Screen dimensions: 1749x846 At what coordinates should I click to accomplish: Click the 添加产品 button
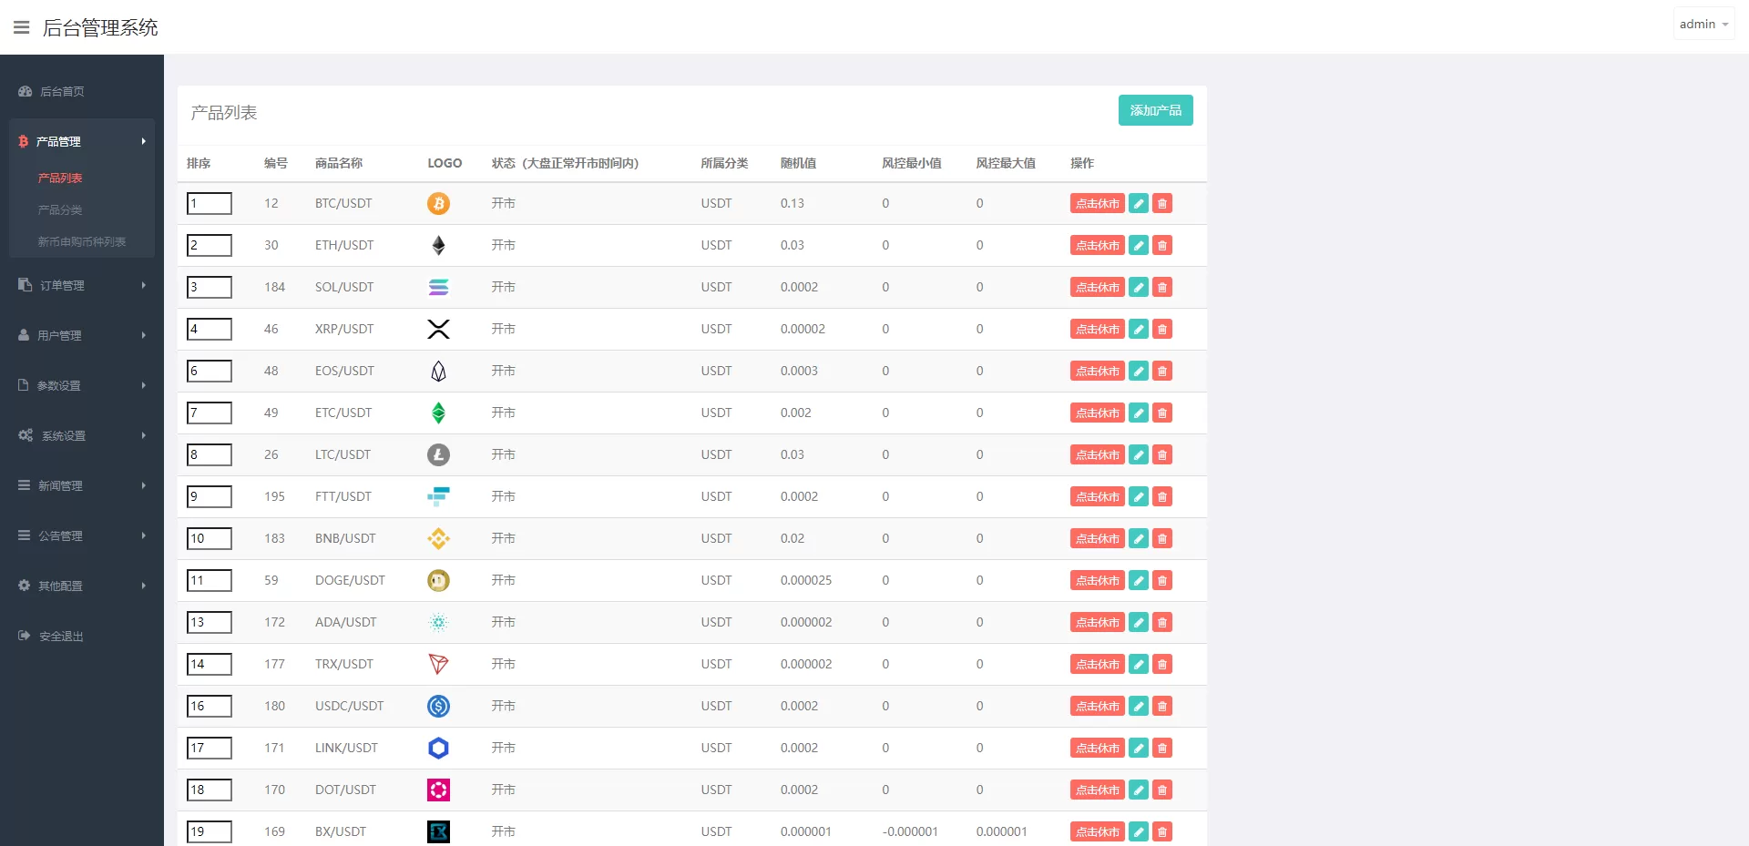(1155, 110)
